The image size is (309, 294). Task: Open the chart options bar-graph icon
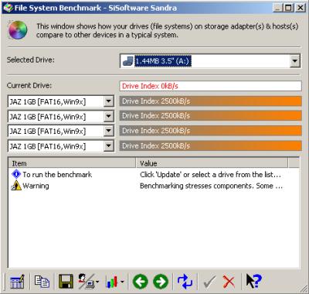(112, 282)
